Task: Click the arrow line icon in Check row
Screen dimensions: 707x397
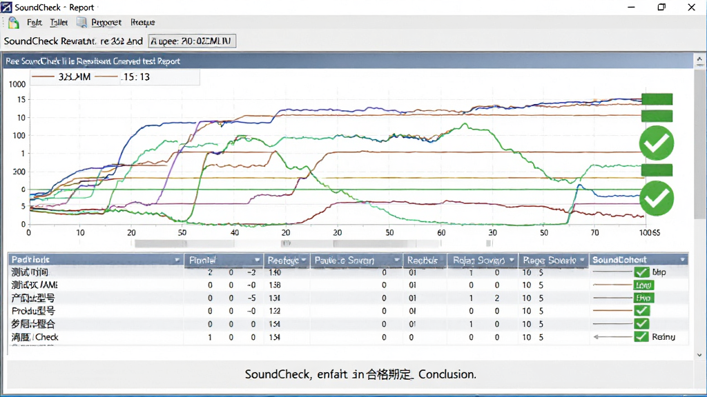Action: coord(613,336)
